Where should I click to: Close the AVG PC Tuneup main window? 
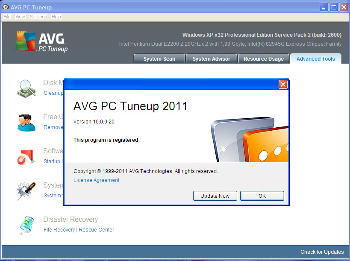click(x=344, y=7)
